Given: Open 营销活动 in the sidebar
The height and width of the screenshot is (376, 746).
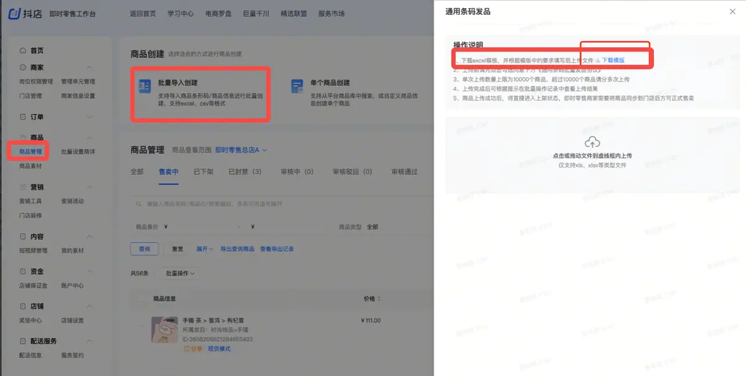Looking at the screenshot, I should point(72,201).
